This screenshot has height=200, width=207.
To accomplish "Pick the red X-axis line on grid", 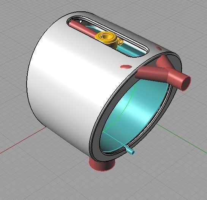I will [23, 140].
